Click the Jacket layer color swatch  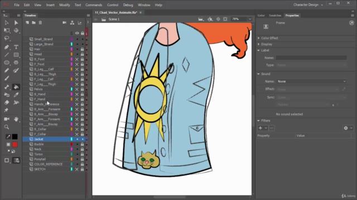(x=71, y=139)
